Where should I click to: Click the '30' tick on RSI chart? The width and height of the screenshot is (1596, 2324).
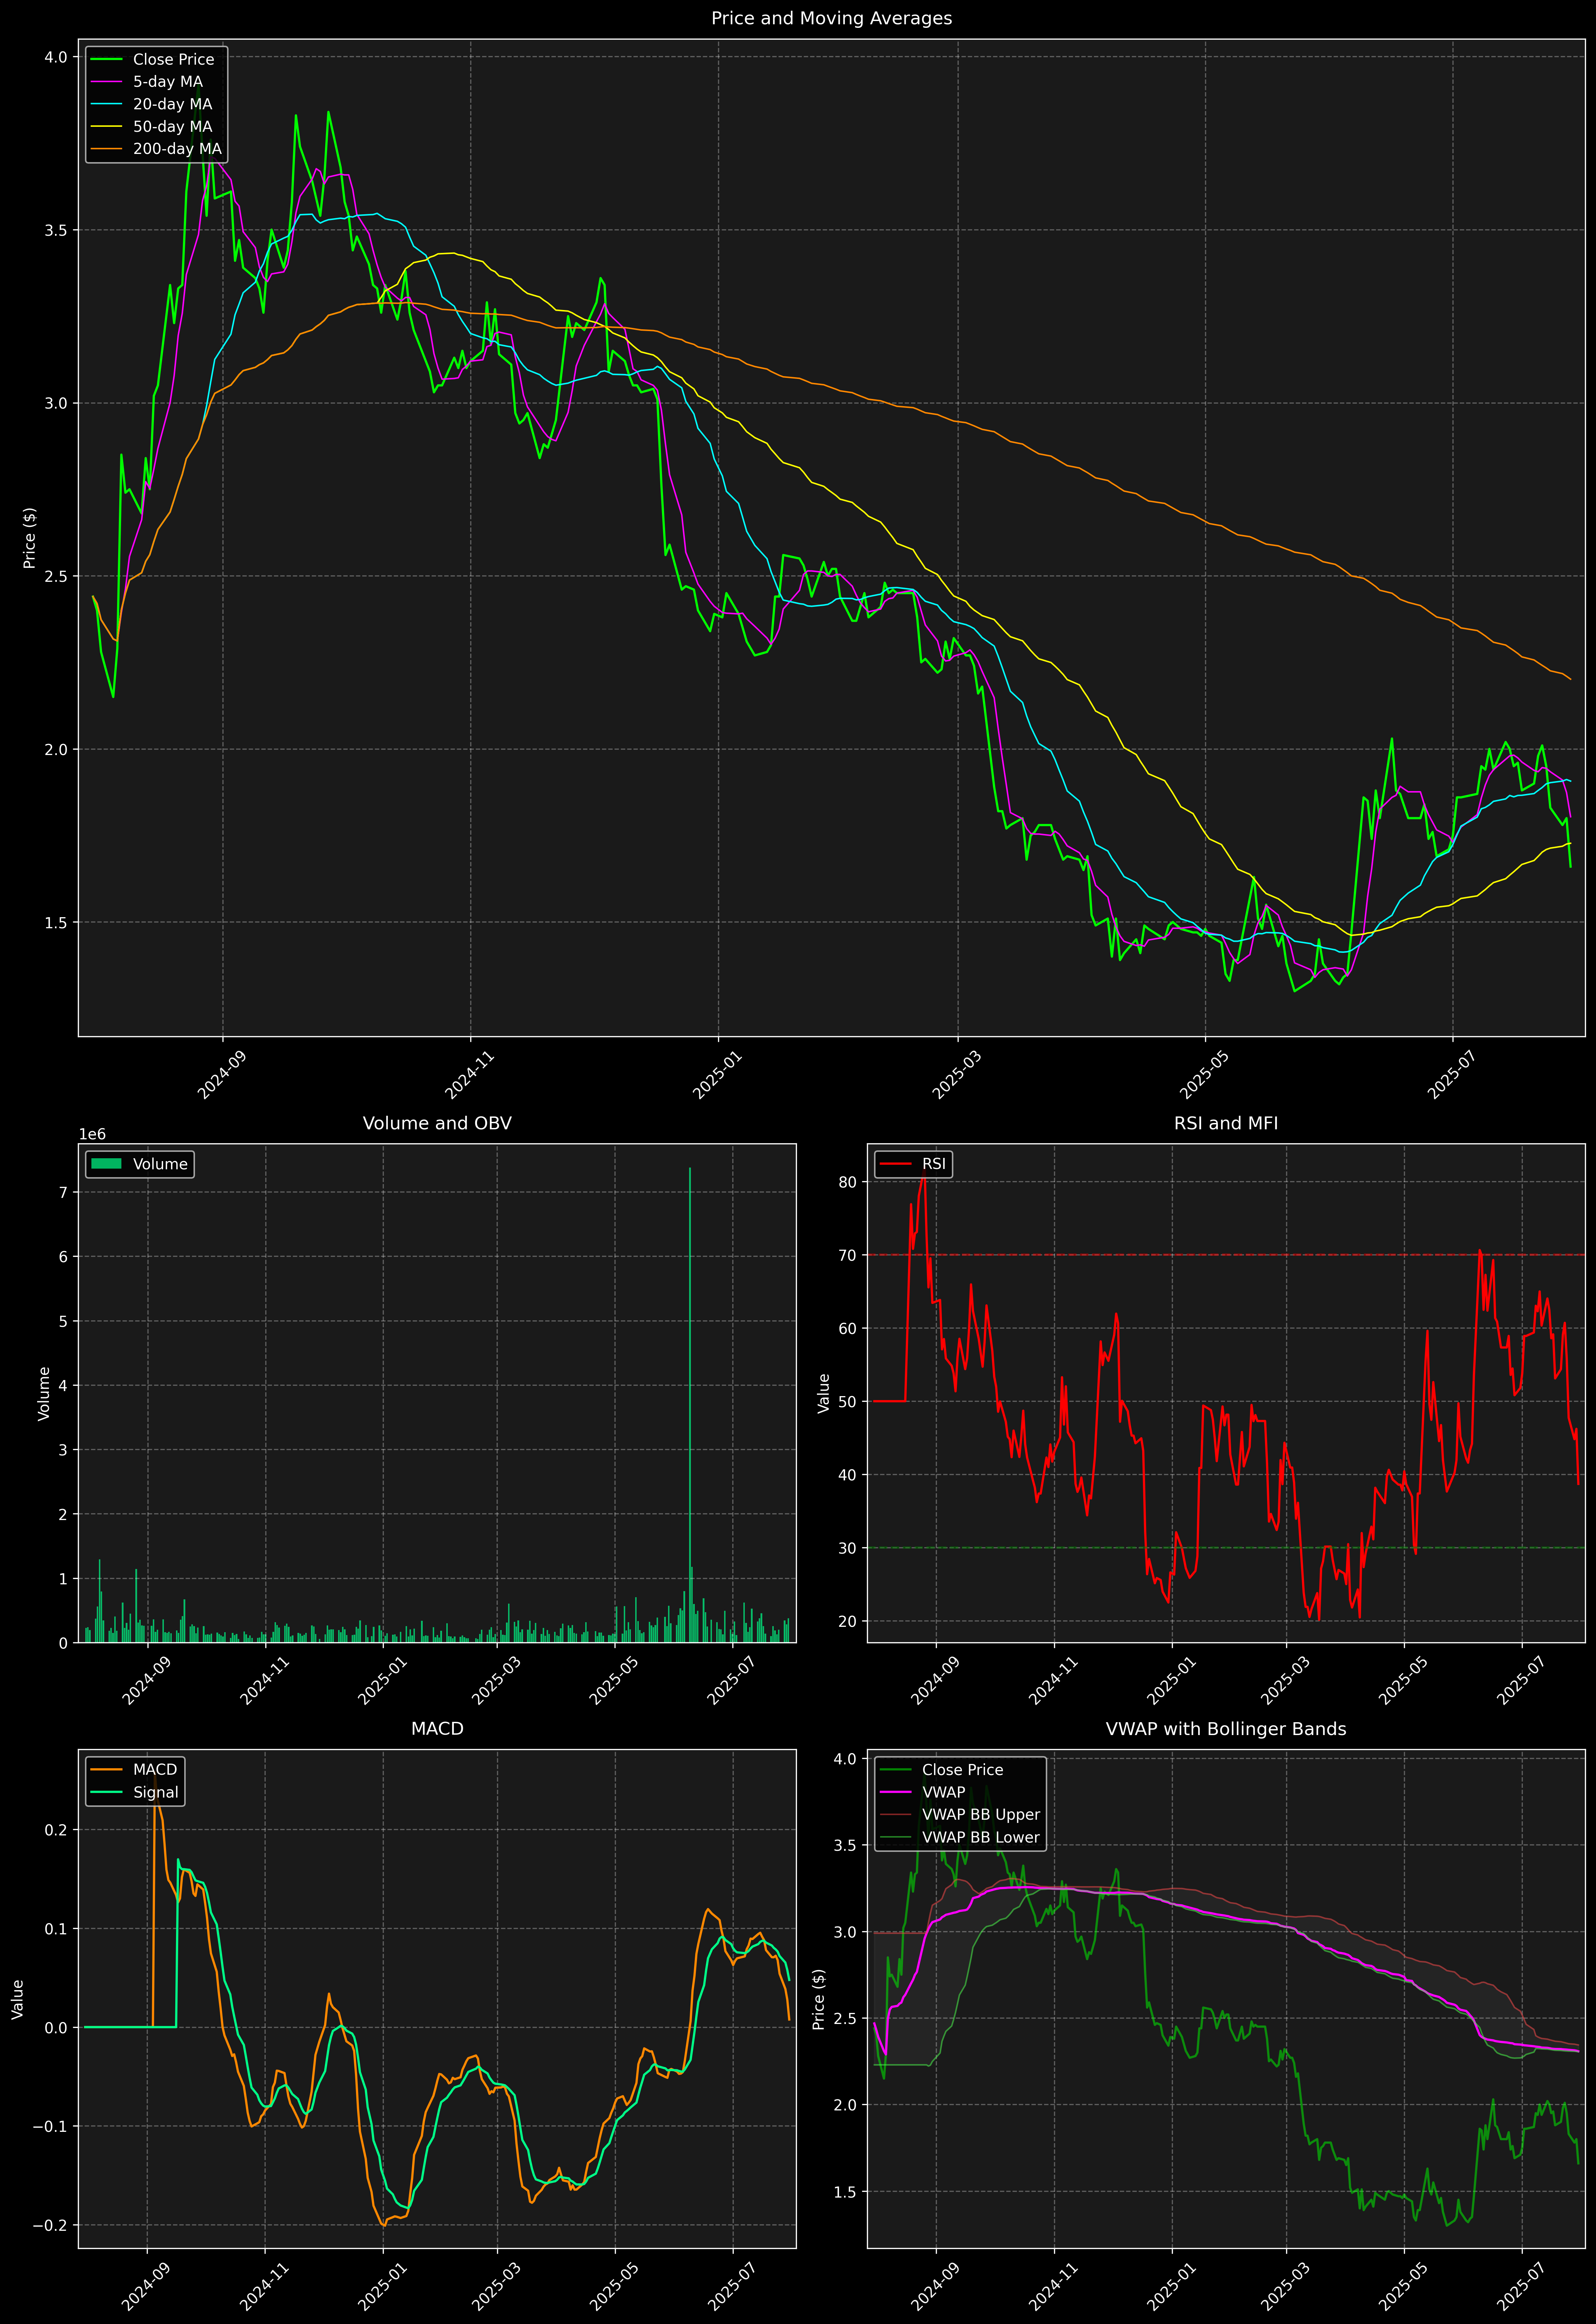pyautogui.click(x=848, y=1548)
